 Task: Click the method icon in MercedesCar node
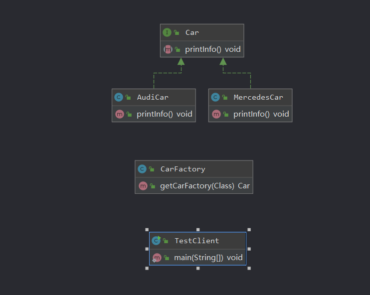click(216, 114)
